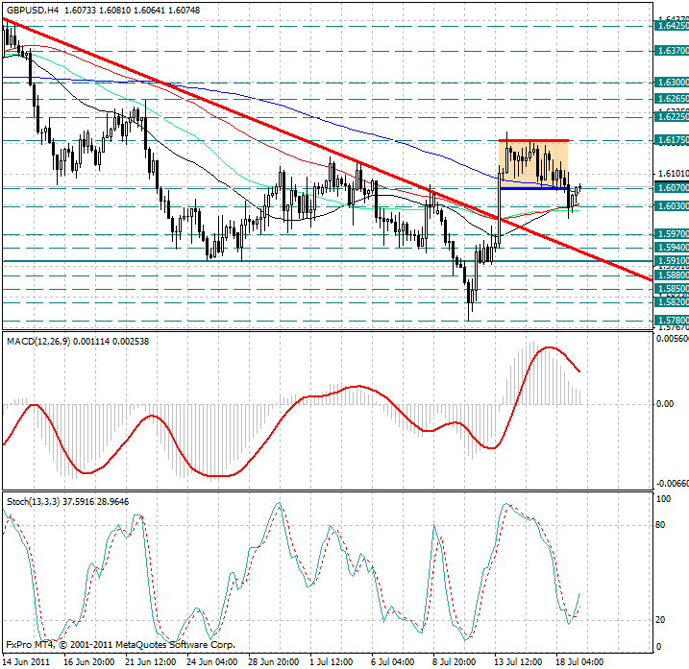Viewport: 689px width, 669px height.
Task: Click the 1.5880 price level label
Action: coord(672,275)
